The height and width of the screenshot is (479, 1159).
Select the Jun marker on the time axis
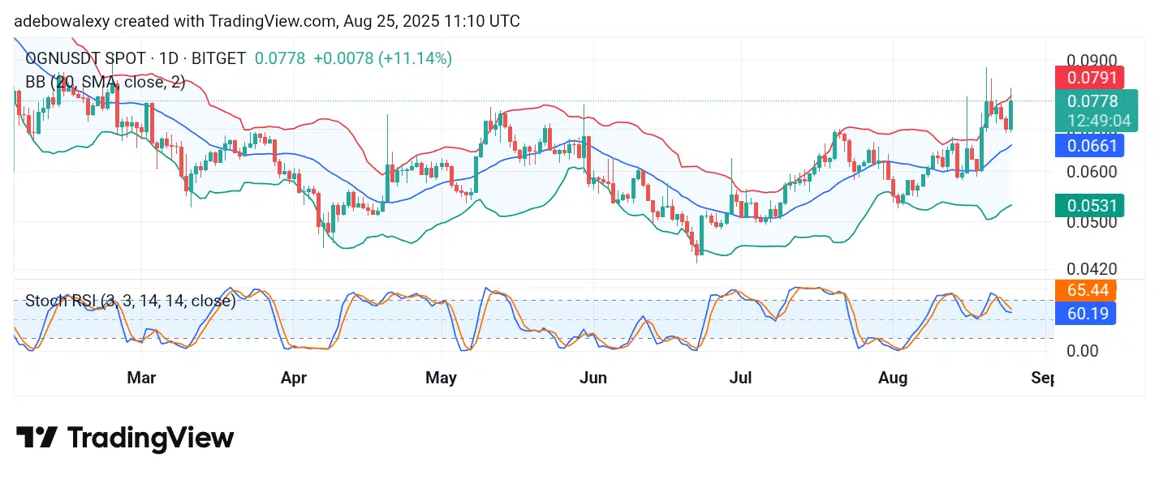coord(593,378)
